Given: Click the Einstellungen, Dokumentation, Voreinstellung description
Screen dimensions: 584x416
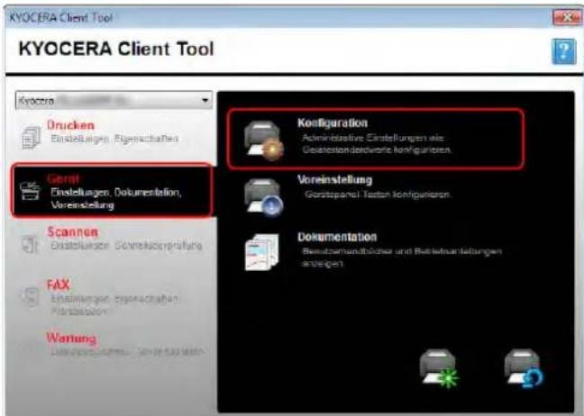Looking at the screenshot, I should tap(116, 199).
